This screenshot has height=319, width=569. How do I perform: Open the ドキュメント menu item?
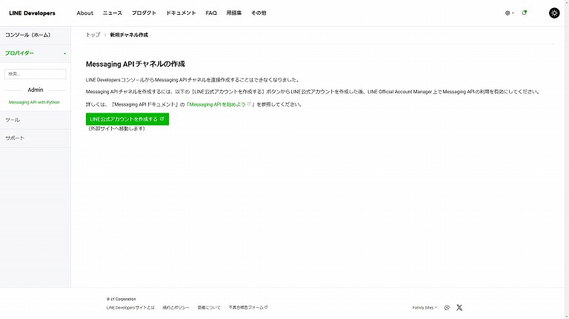(181, 13)
